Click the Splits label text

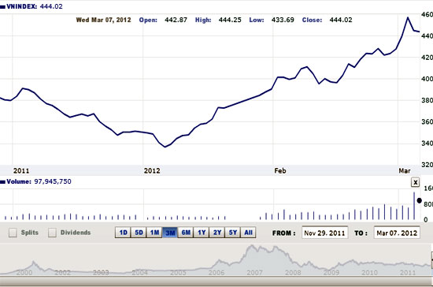pyautogui.click(x=30, y=233)
